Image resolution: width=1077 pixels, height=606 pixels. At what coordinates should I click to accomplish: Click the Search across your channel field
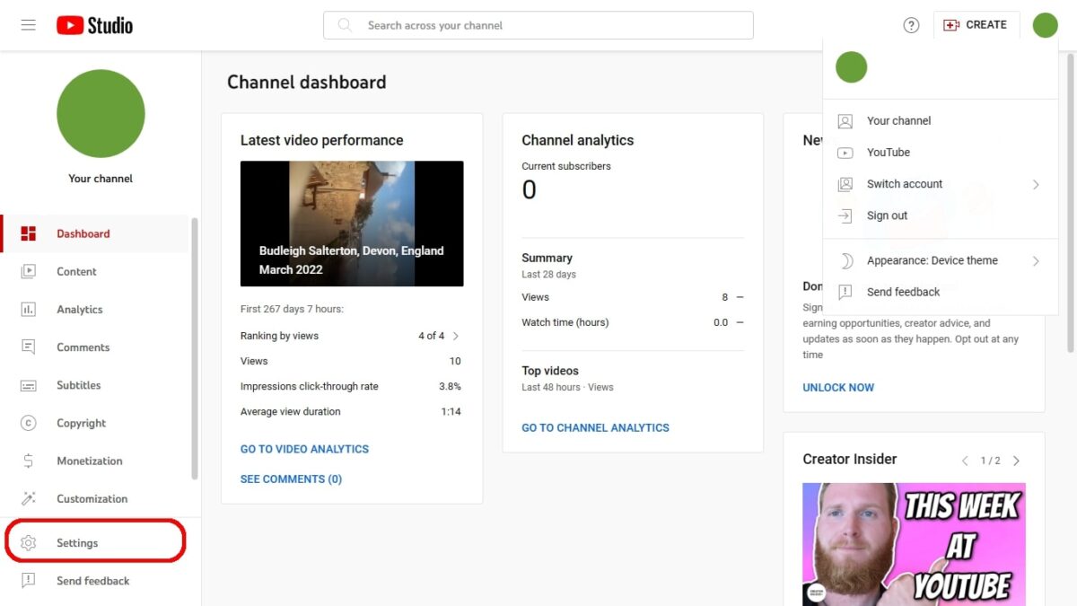538,25
